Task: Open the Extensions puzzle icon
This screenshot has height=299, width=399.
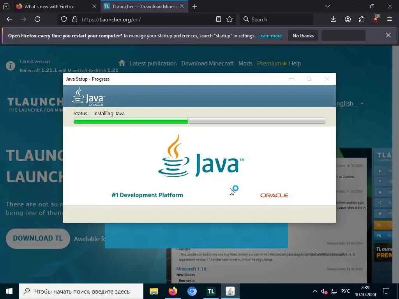Action: pos(362,19)
